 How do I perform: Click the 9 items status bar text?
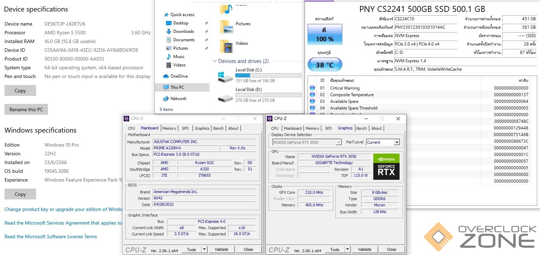point(166,109)
